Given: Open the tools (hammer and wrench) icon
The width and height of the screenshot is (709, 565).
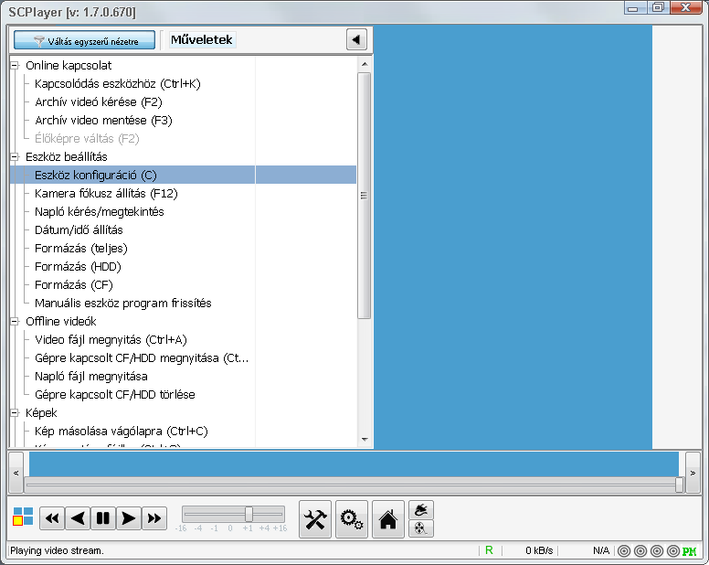Looking at the screenshot, I should point(315,519).
